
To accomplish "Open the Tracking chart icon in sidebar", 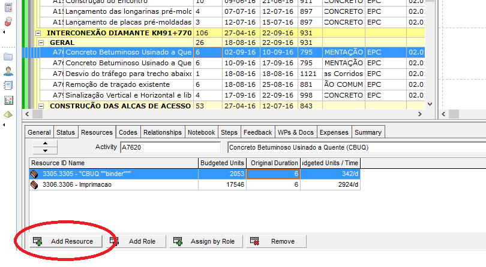I will [x=8, y=100].
